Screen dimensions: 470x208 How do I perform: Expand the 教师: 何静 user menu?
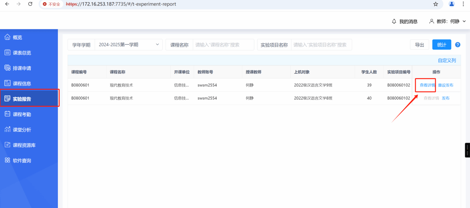[x=447, y=21]
